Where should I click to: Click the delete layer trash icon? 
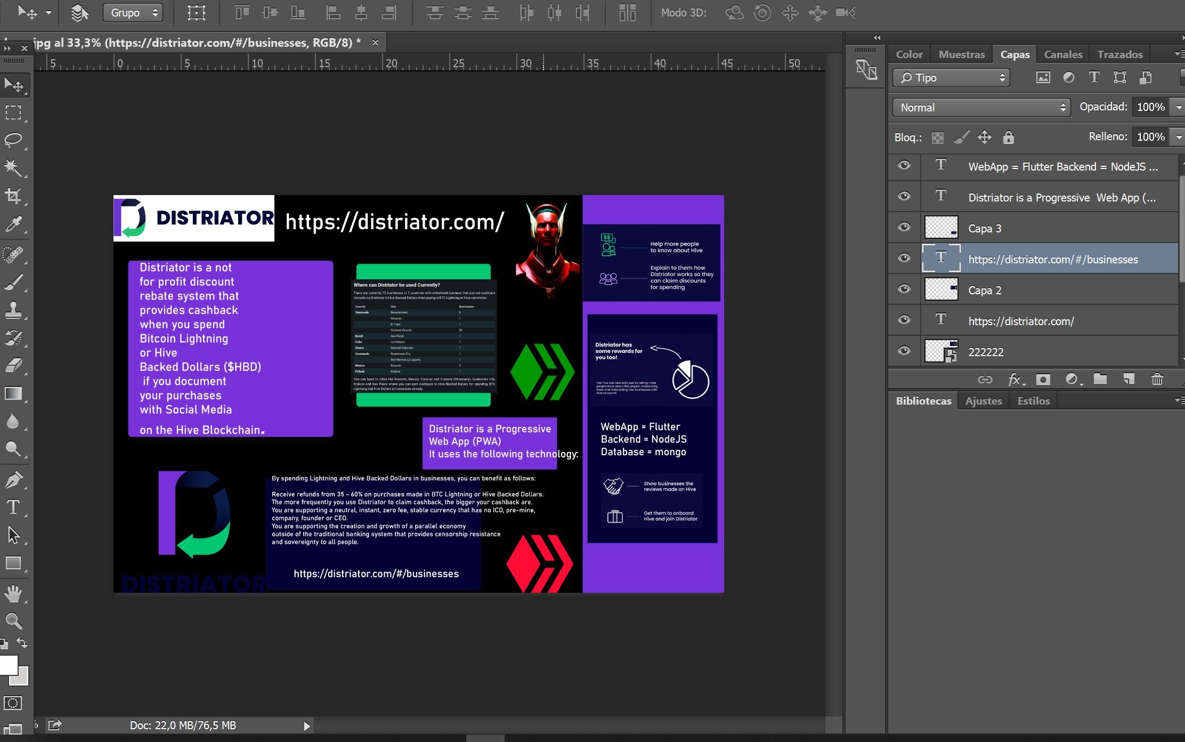[x=1157, y=379]
